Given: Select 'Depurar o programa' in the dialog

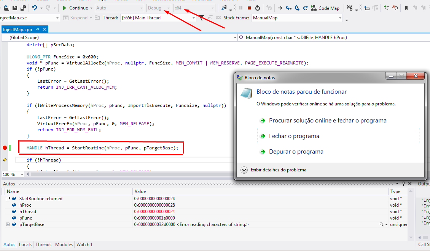Looking at the screenshot, I should [x=296, y=152].
